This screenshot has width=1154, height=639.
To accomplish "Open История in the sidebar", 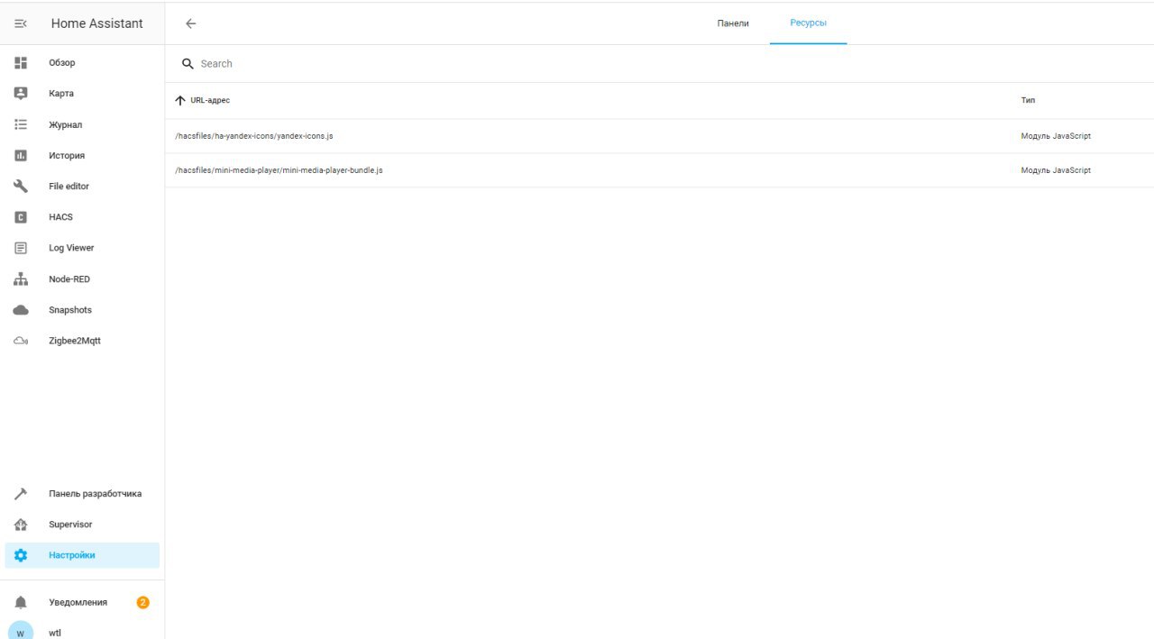I will (82, 155).
